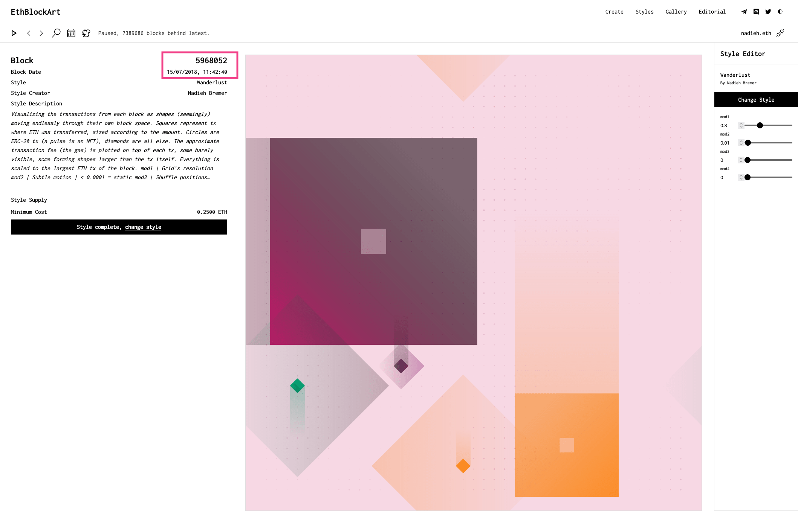Open Discord link icon
Image resolution: width=798 pixels, height=515 pixels.
tap(756, 12)
